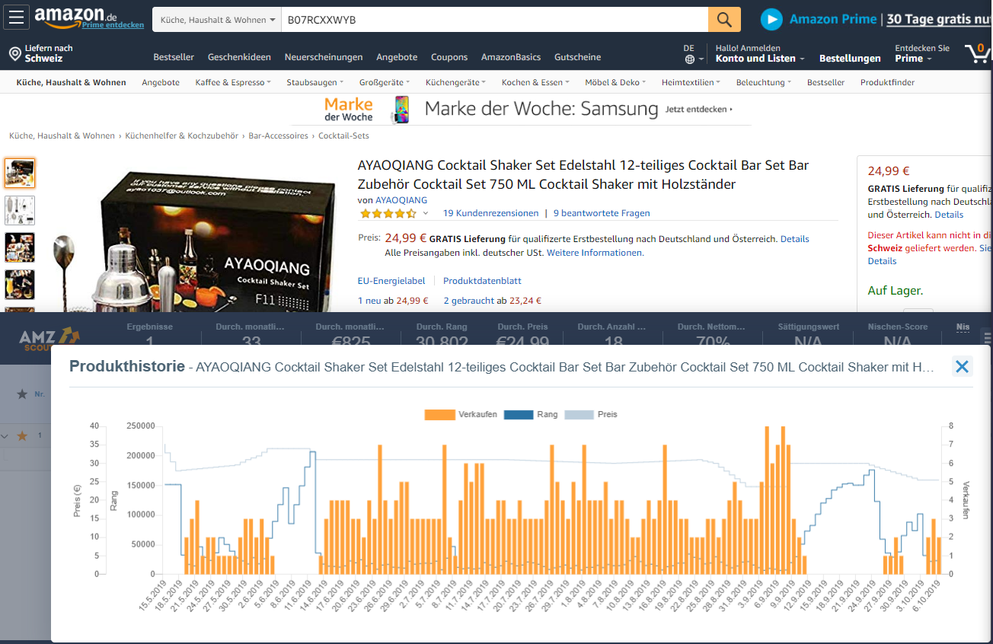Screen dimensions: 993x644
Task: Open the AYAOQIANG brand link
Action: point(401,200)
